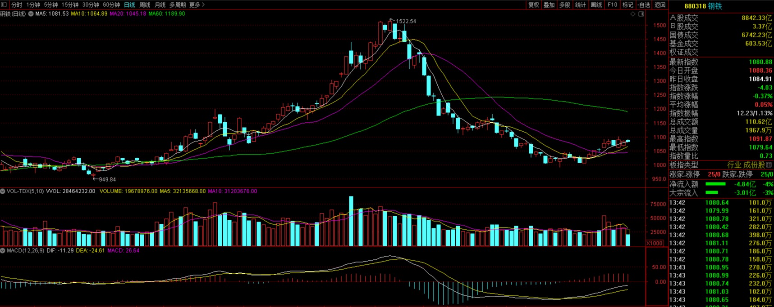Switch to the 月线 monthly chart
Screen dimensions: 774x307
pyautogui.click(x=160, y=5)
